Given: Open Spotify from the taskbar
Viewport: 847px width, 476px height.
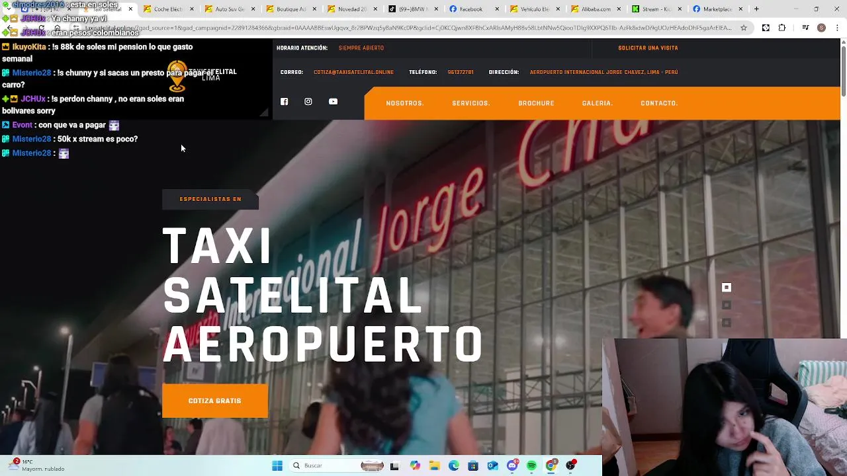Looking at the screenshot, I should pos(531,465).
